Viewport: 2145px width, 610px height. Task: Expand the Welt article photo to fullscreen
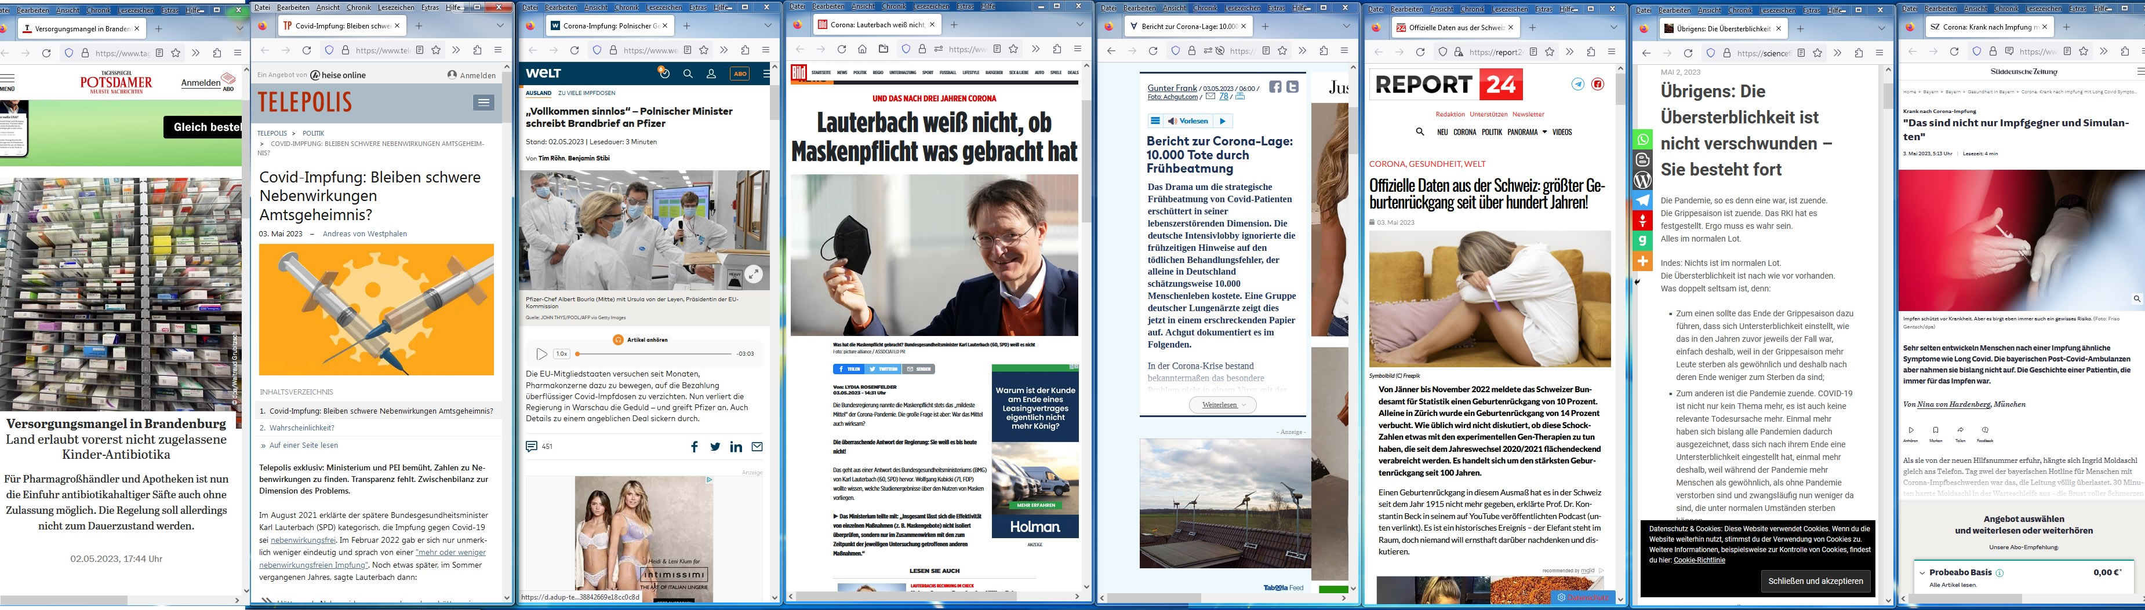click(x=752, y=274)
